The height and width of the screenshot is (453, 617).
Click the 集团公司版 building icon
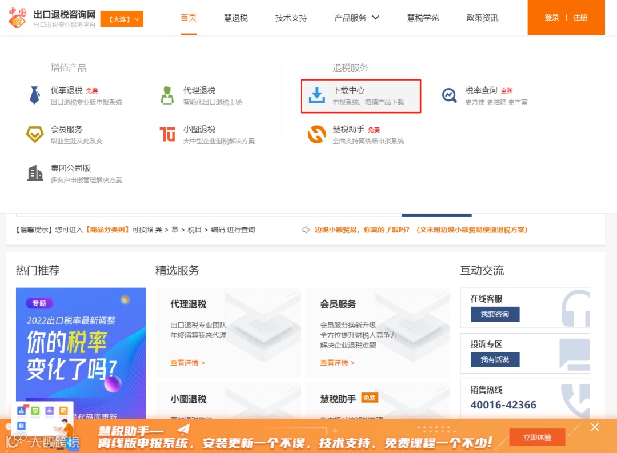35,173
